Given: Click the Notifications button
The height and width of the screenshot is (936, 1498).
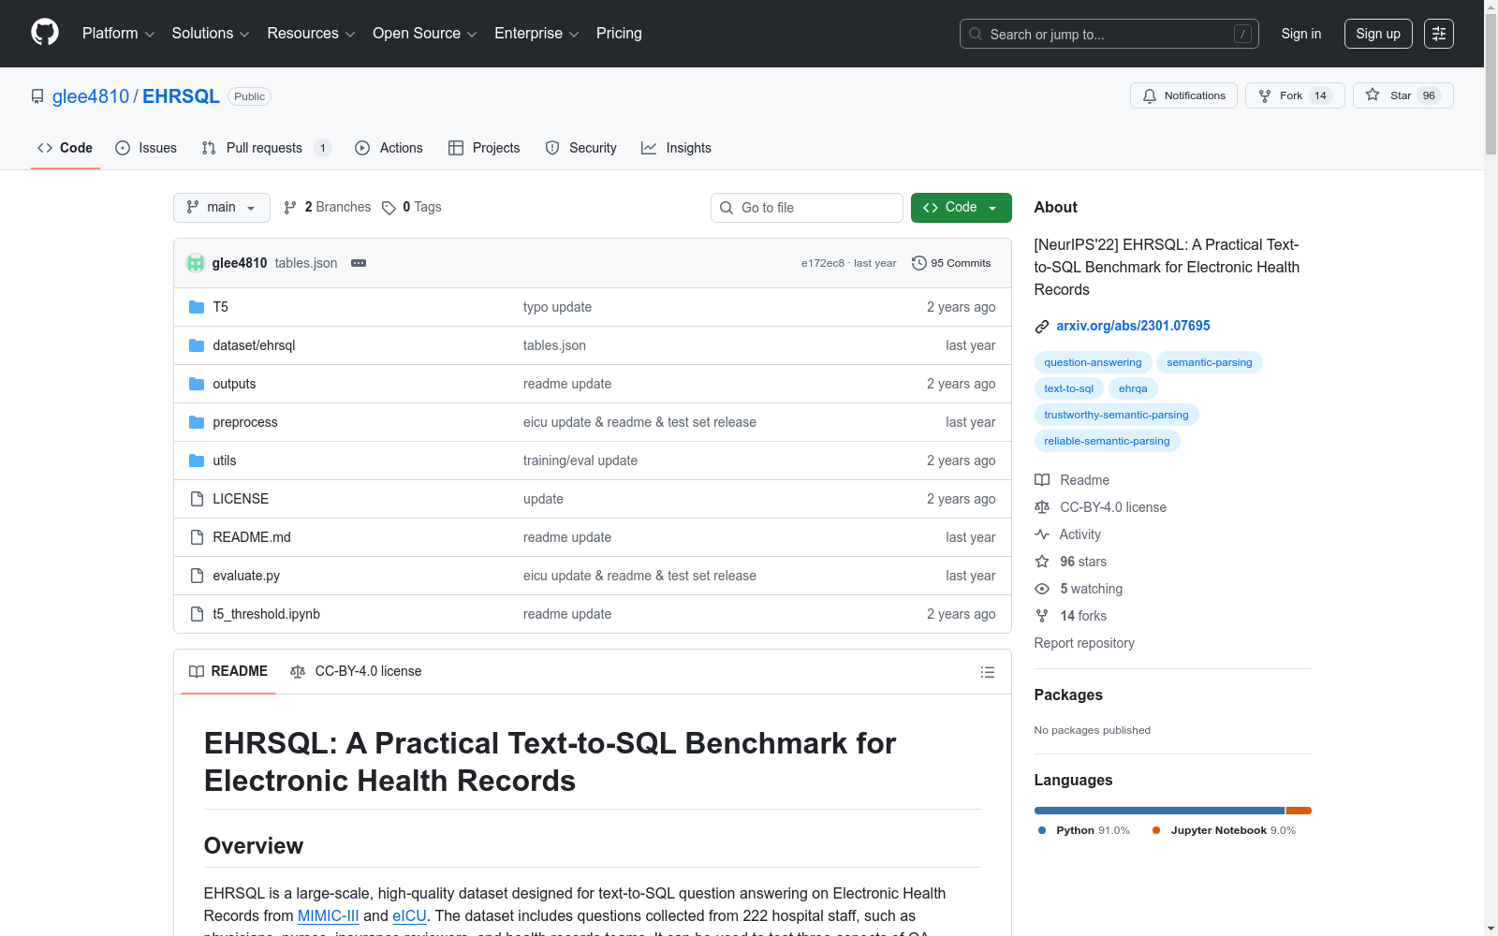Looking at the screenshot, I should (1184, 95).
